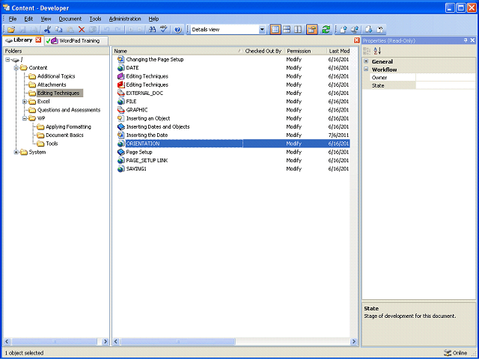Image resolution: width=479 pixels, height=359 pixels.
Task: Expand the Excel folder node
Action: pos(25,102)
